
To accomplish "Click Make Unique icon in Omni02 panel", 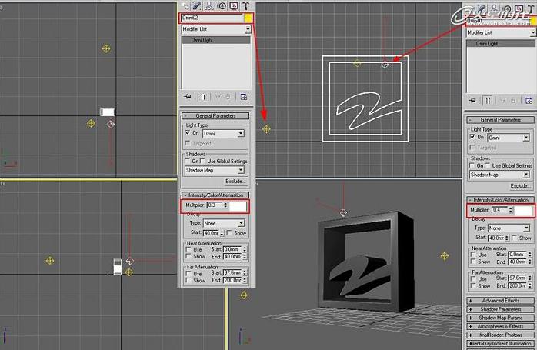I will [x=218, y=97].
